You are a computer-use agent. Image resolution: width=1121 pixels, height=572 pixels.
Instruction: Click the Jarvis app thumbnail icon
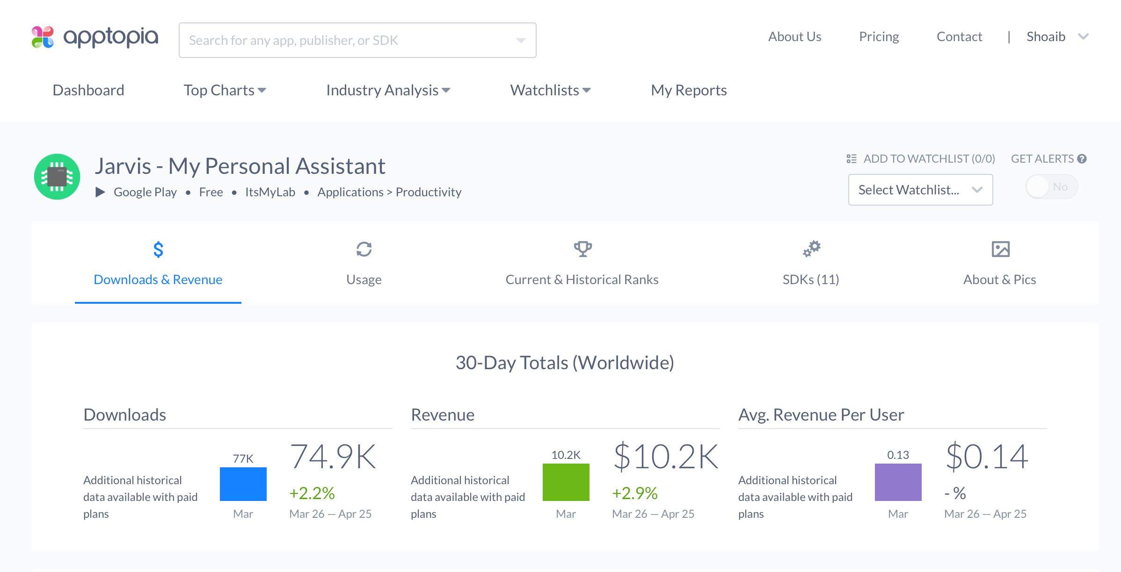58,176
